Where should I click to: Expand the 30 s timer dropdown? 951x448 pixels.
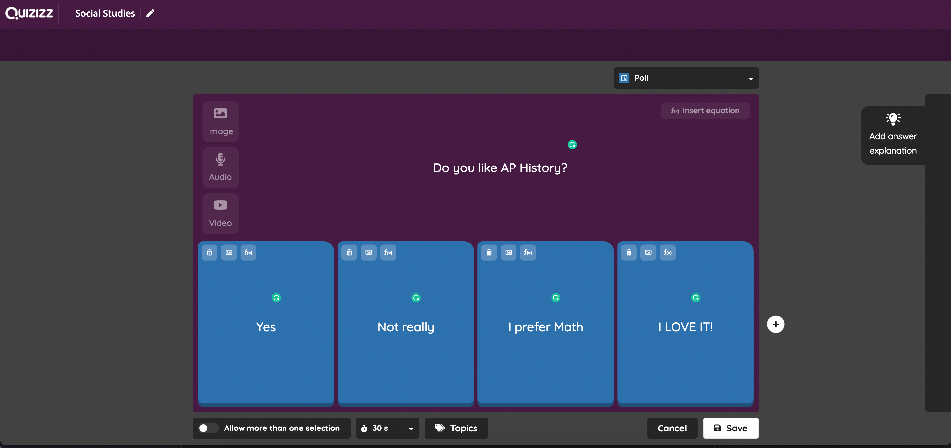[x=387, y=428]
